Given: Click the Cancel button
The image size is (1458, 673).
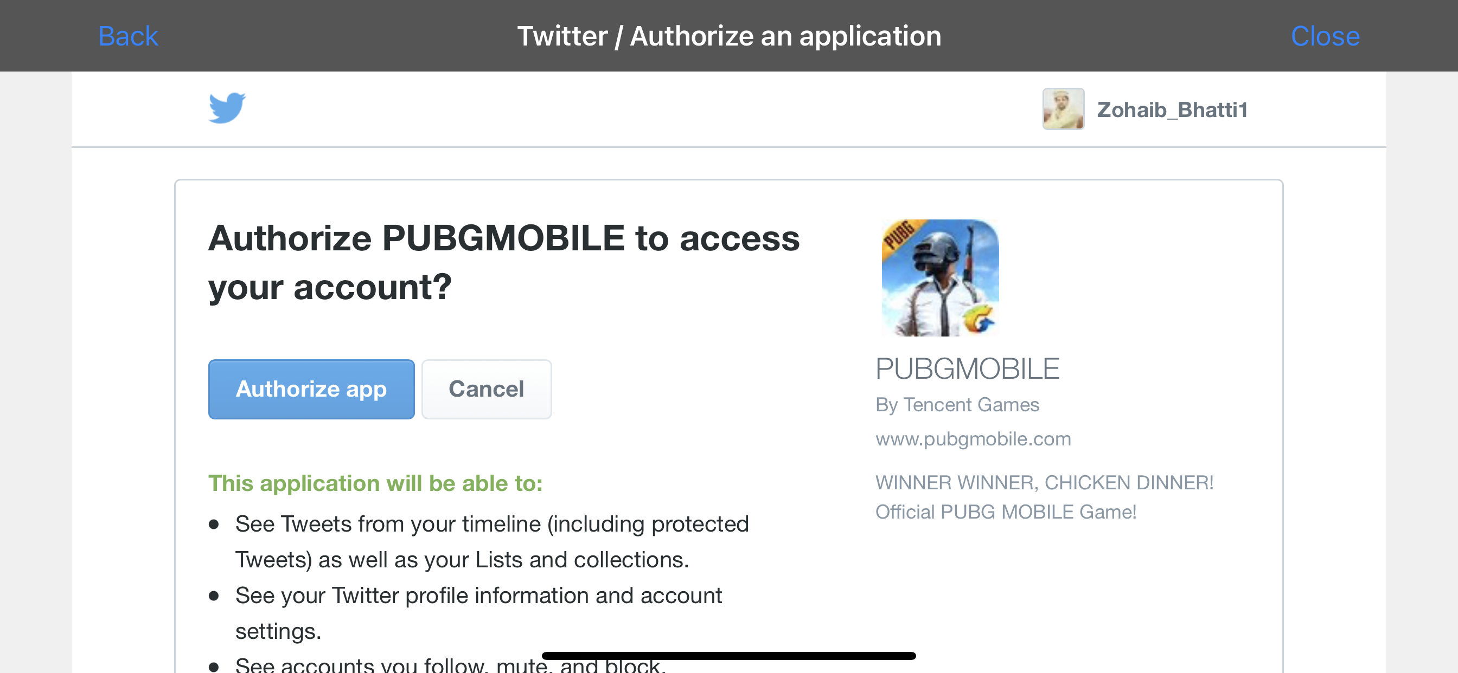Looking at the screenshot, I should (485, 389).
